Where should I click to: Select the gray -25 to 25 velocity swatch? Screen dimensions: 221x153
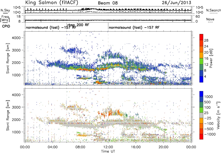[x=201, y=115]
